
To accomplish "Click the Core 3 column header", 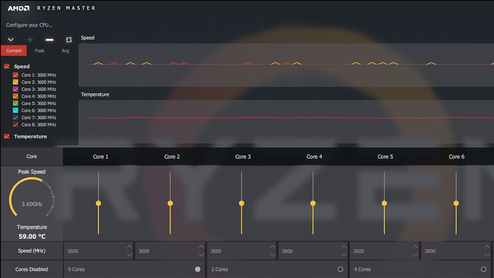I will pyautogui.click(x=243, y=157).
